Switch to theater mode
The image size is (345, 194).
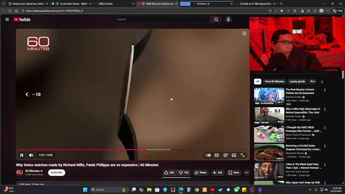[x=234, y=155]
